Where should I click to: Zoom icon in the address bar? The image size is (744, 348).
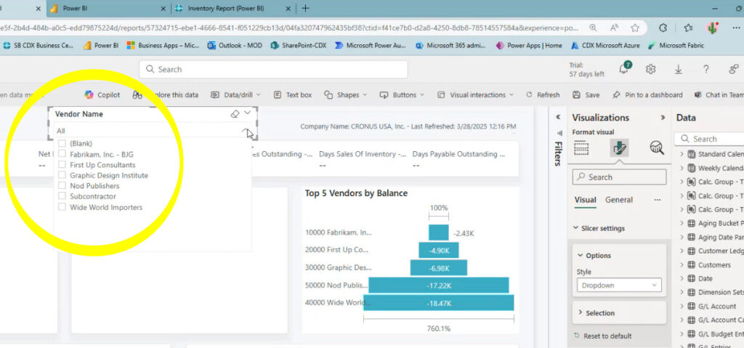tap(593, 28)
